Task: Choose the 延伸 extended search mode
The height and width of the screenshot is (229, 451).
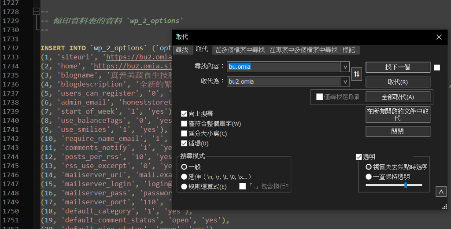Action: (x=184, y=177)
